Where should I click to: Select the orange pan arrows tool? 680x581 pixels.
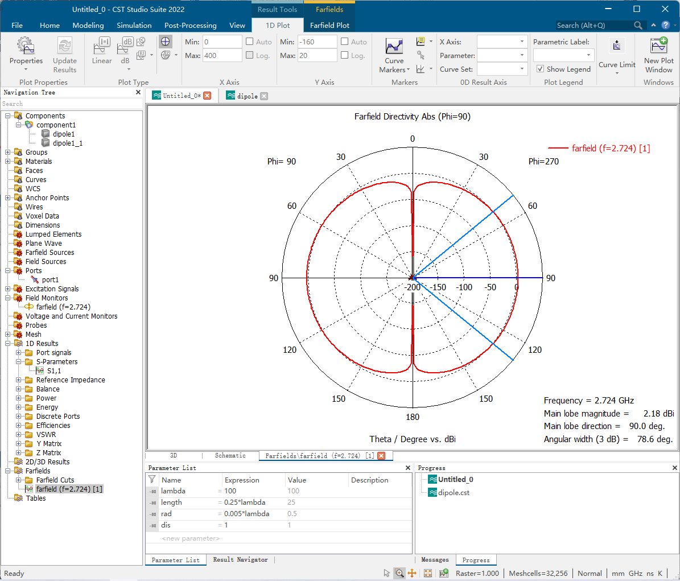point(412,573)
